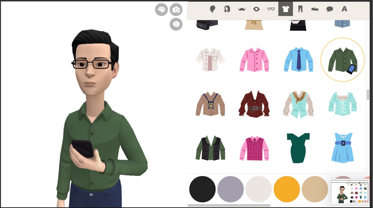
Task: Choose the white short-sleeve pocket shirt
Action: (210, 60)
